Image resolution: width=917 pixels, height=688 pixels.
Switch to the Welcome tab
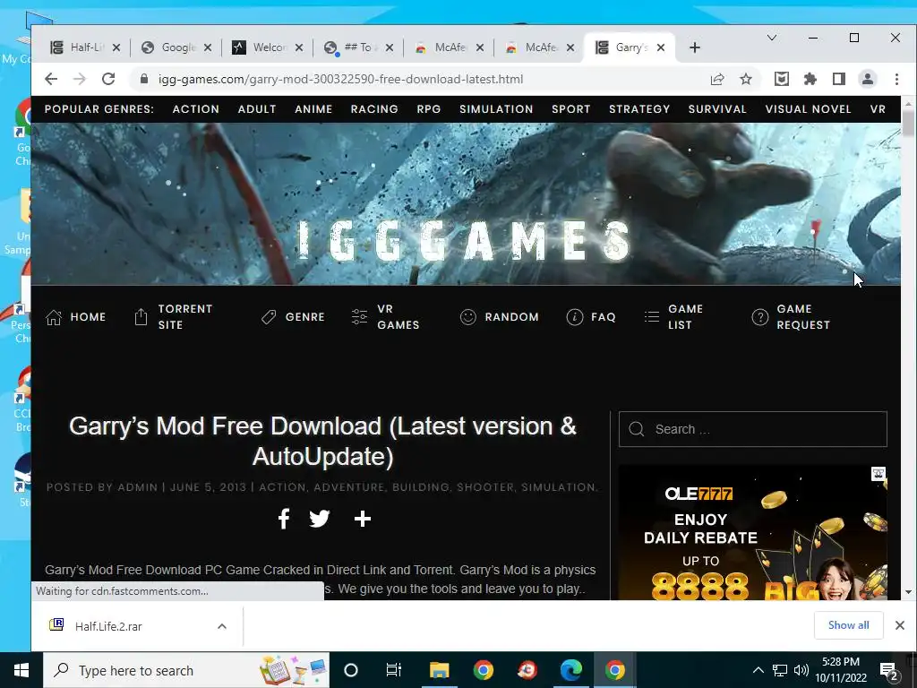point(268,47)
